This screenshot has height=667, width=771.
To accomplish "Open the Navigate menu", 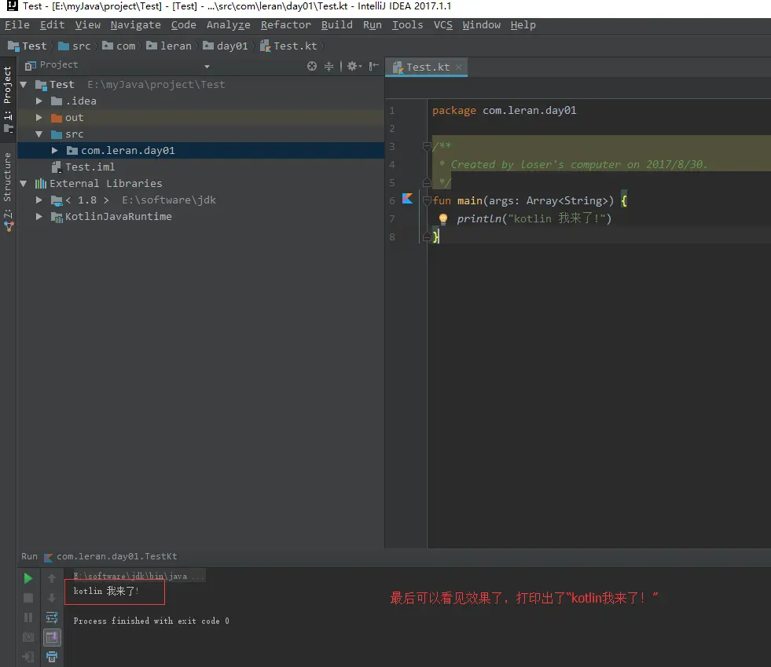I will click(x=136, y=24).
